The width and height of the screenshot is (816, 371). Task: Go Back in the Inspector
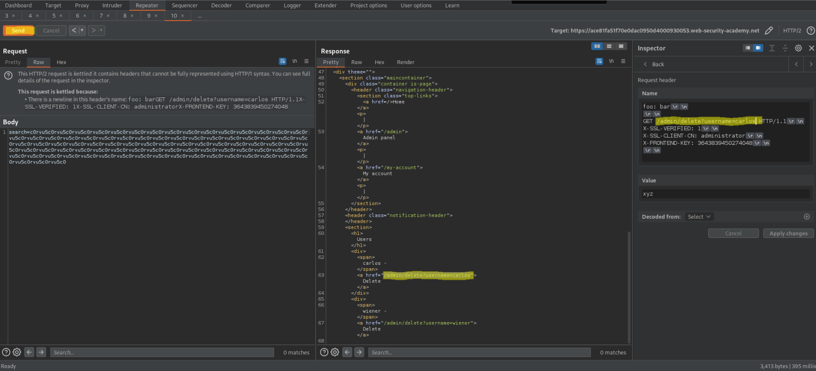point(654,64)
